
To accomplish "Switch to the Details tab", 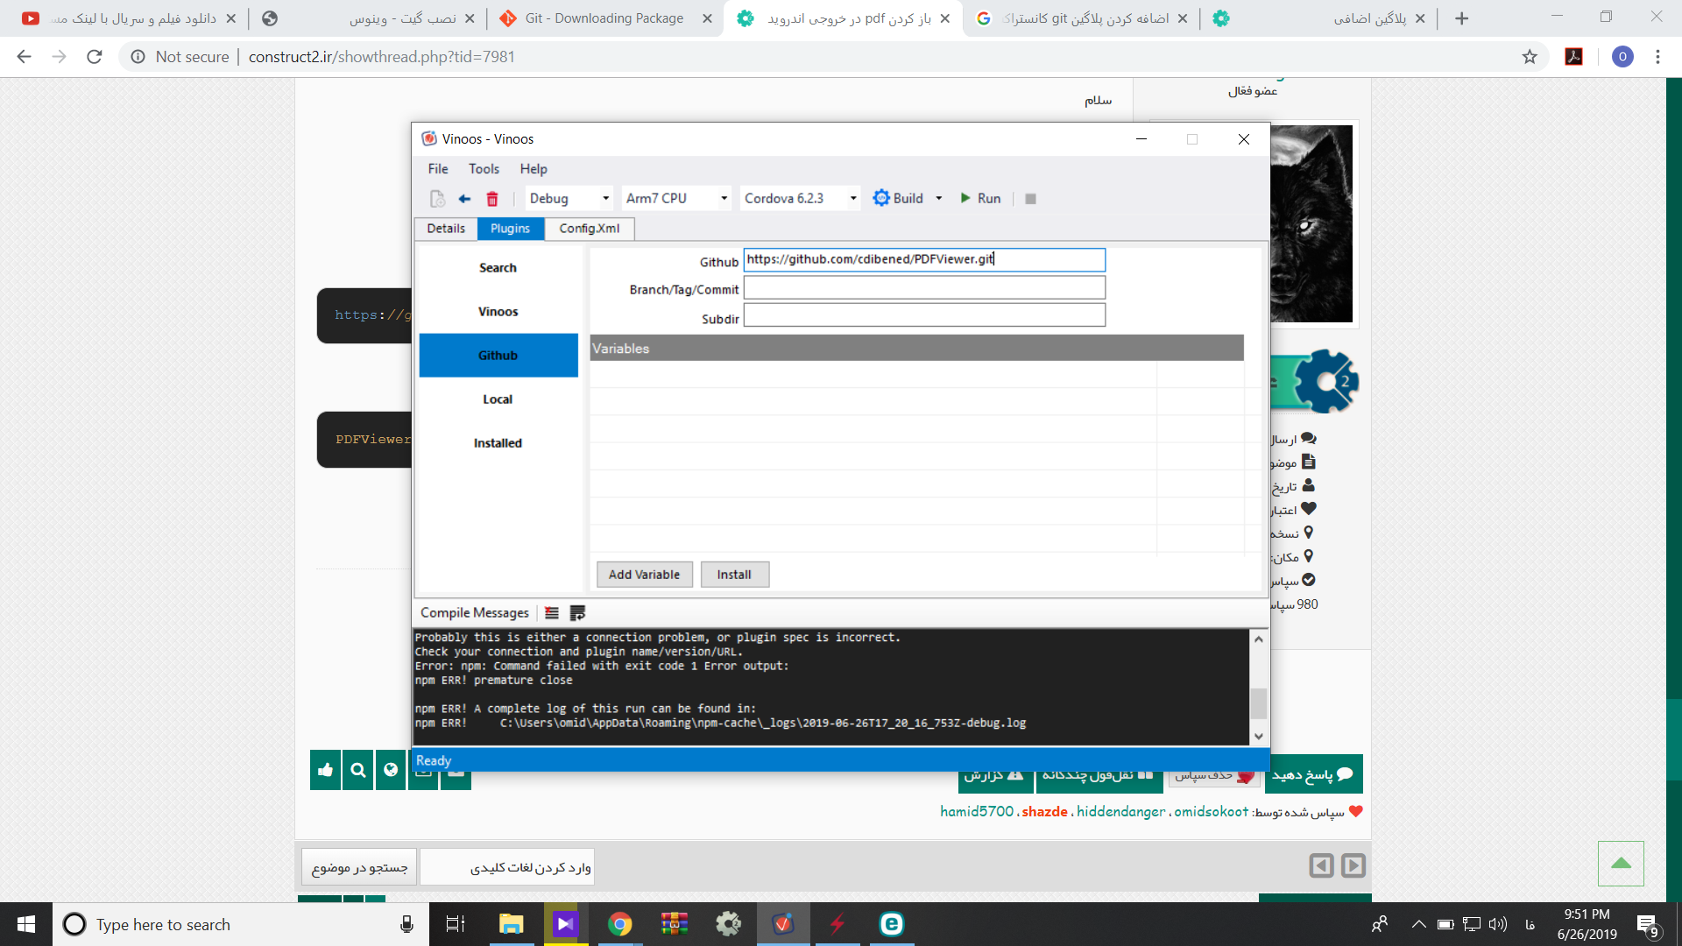I will [x=446, y=229].
